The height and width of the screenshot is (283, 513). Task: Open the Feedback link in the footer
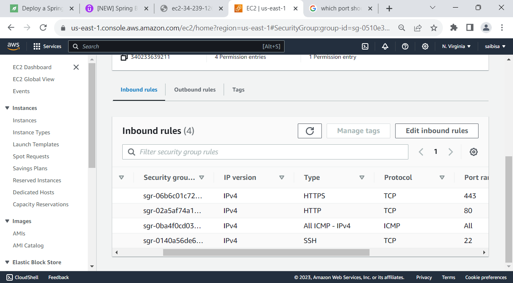[58, 277]
